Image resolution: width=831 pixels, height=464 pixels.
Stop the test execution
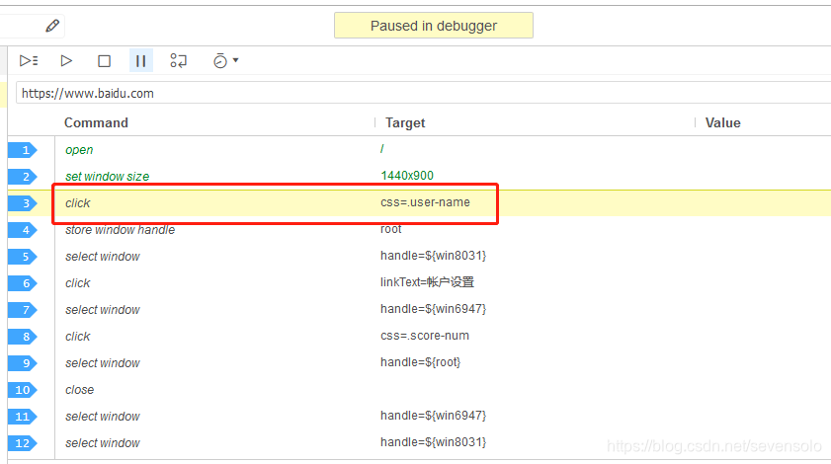(x=105, y=61)
